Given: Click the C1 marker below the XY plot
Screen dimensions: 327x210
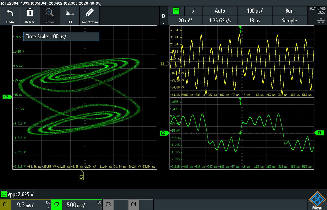Looking at the screenshot, I should (x=81, y=175).
